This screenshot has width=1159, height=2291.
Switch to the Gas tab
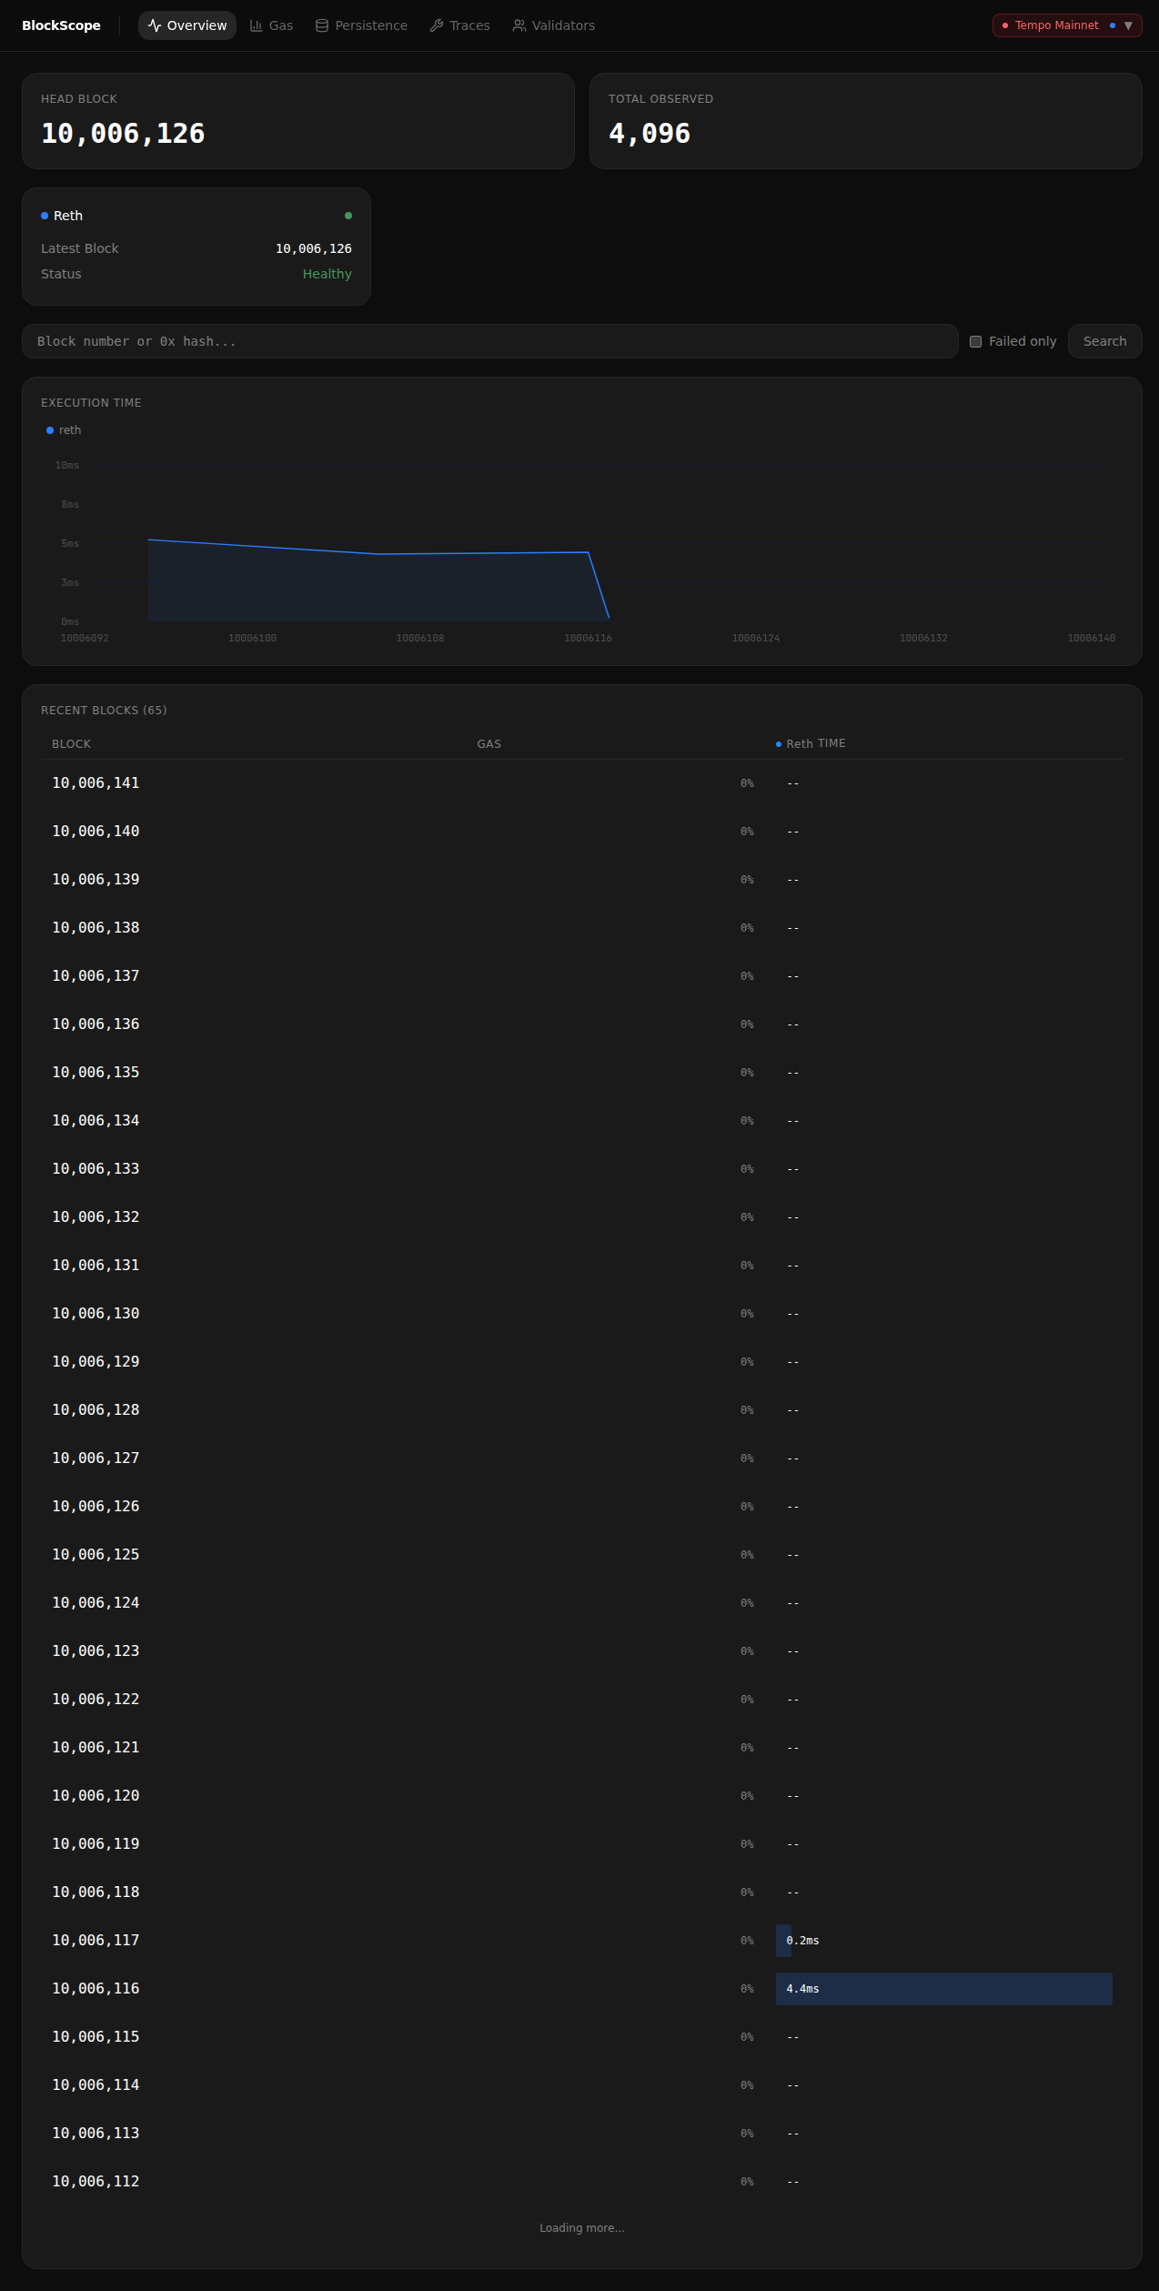271,25
